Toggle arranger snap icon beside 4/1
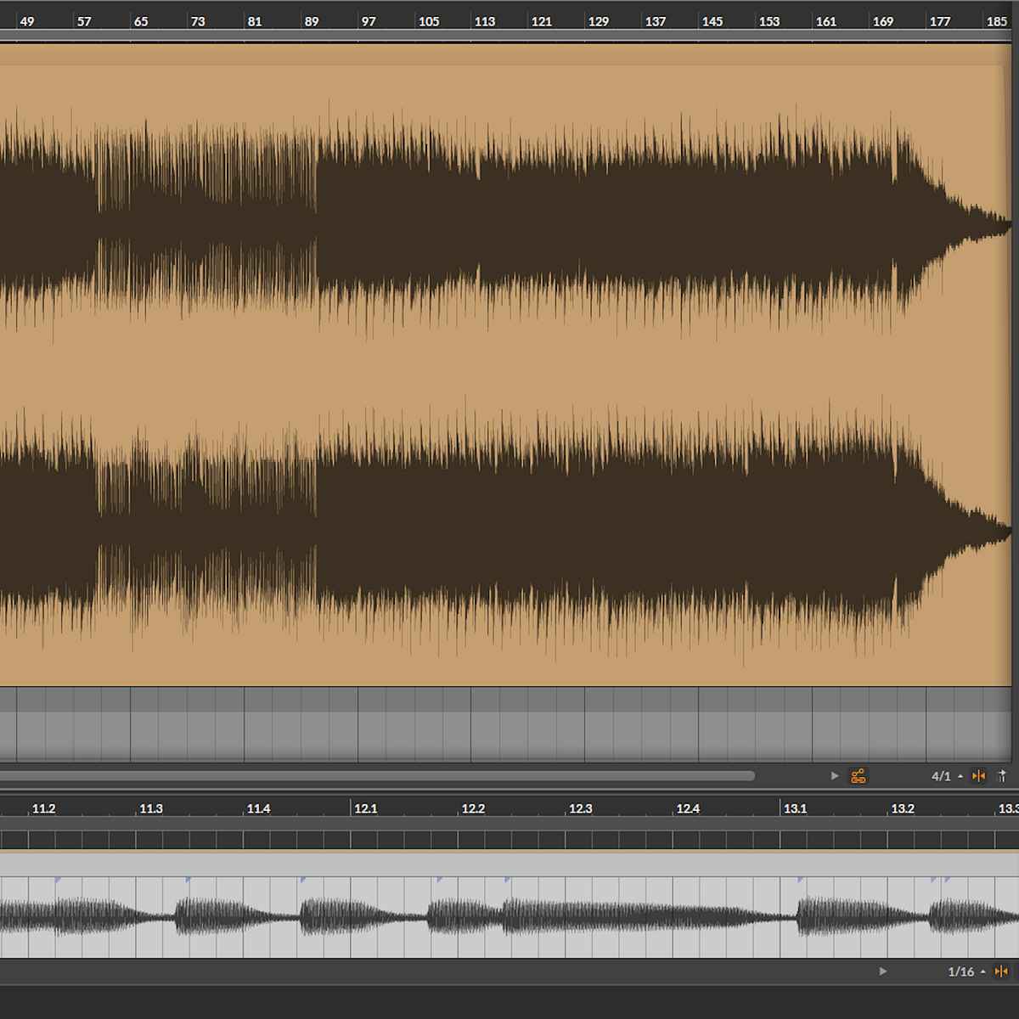Viewport: 1019px width, 1019px height. coord(978,776)
